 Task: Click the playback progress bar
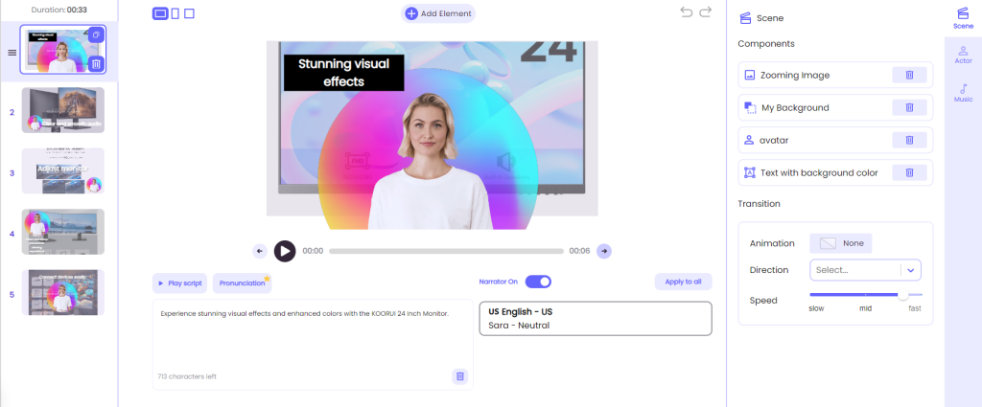pyautogui.click(x=446, y=251)
